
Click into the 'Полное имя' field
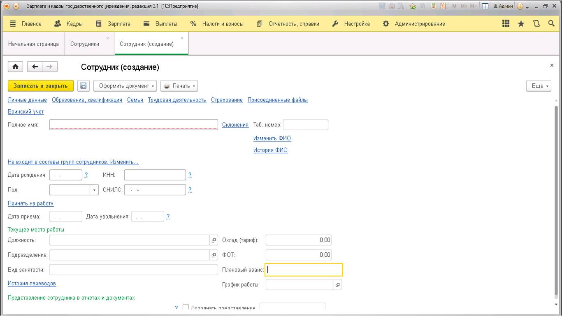[133, 125]
